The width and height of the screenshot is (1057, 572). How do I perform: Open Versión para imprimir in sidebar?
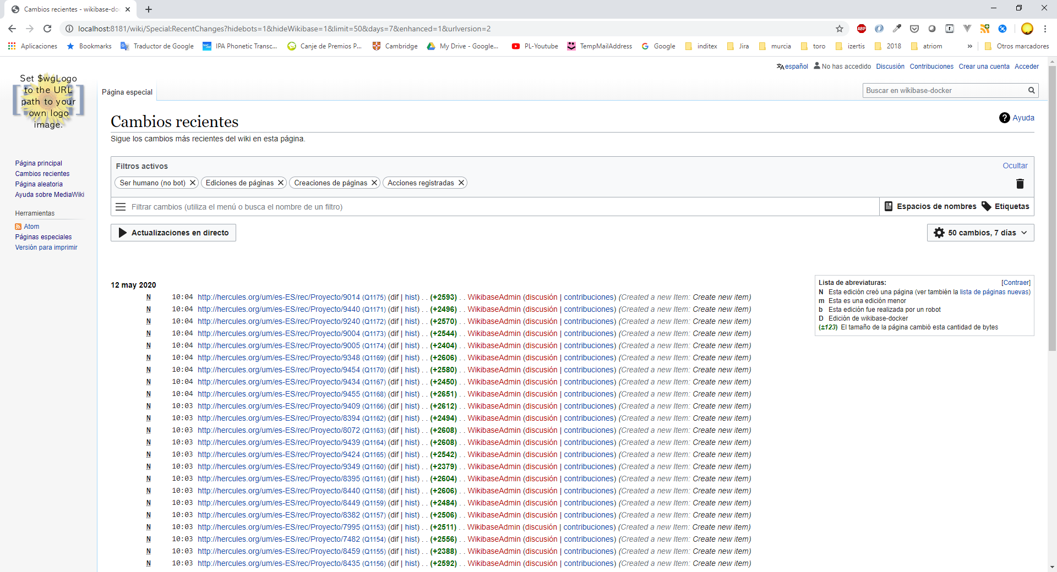46,248
